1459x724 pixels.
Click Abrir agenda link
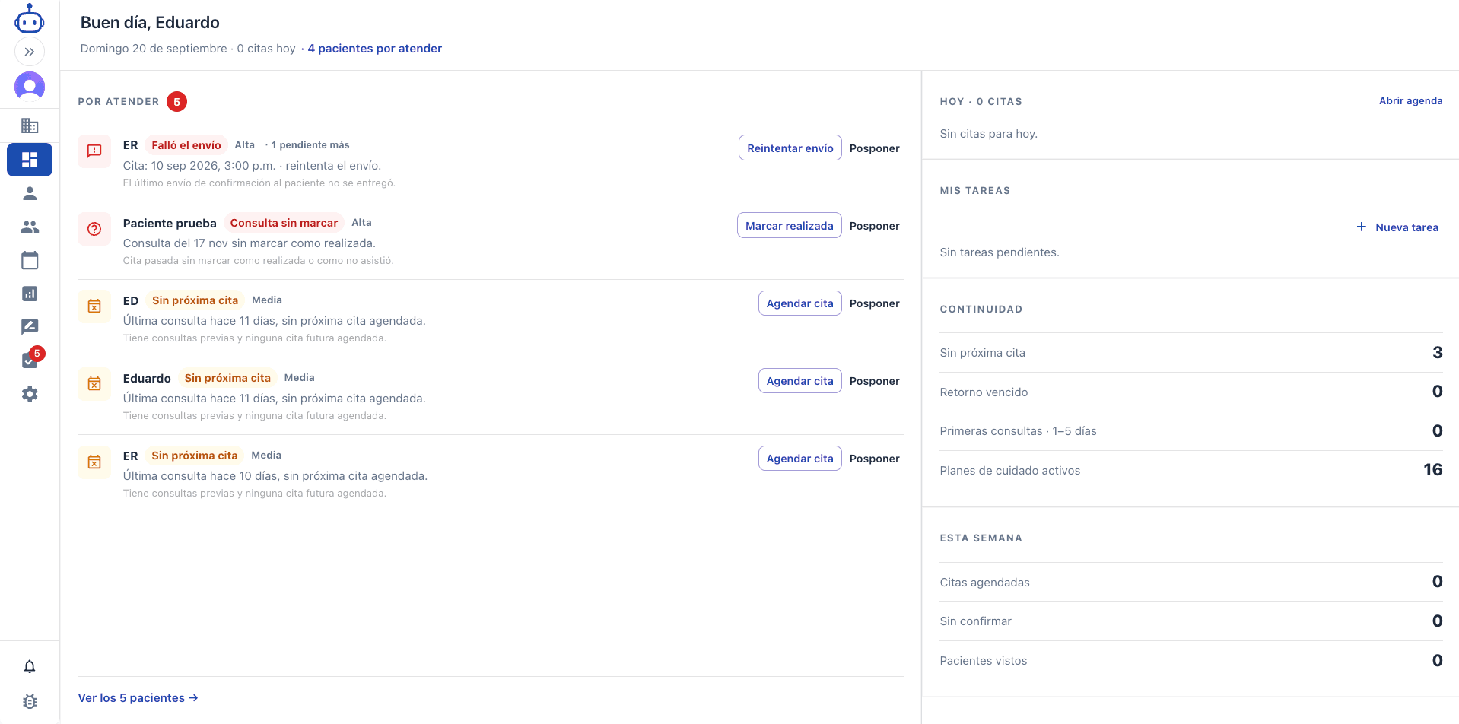point(1410,101)
